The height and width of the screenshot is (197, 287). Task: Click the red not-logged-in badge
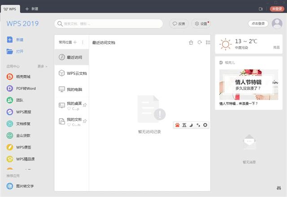click(277, 9)
